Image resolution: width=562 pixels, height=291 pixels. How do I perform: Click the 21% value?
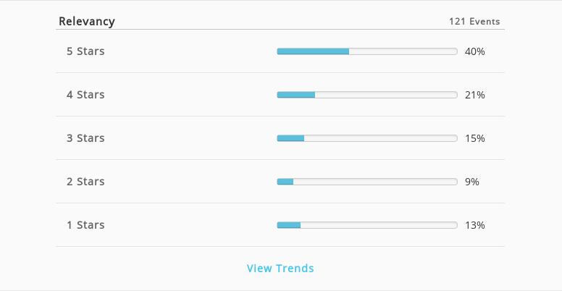click(x=475, y=95)
